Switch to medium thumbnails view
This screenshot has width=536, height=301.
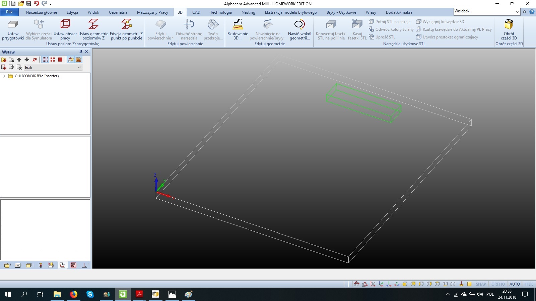pos(53,60)
